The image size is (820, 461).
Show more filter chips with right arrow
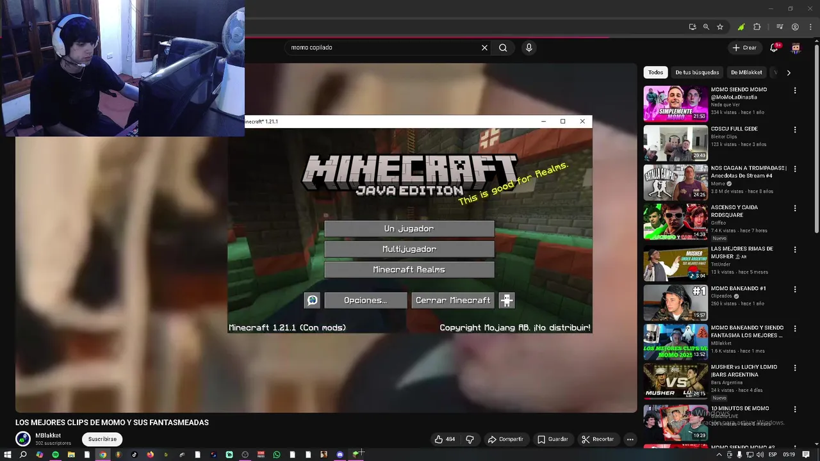[789, 72]
